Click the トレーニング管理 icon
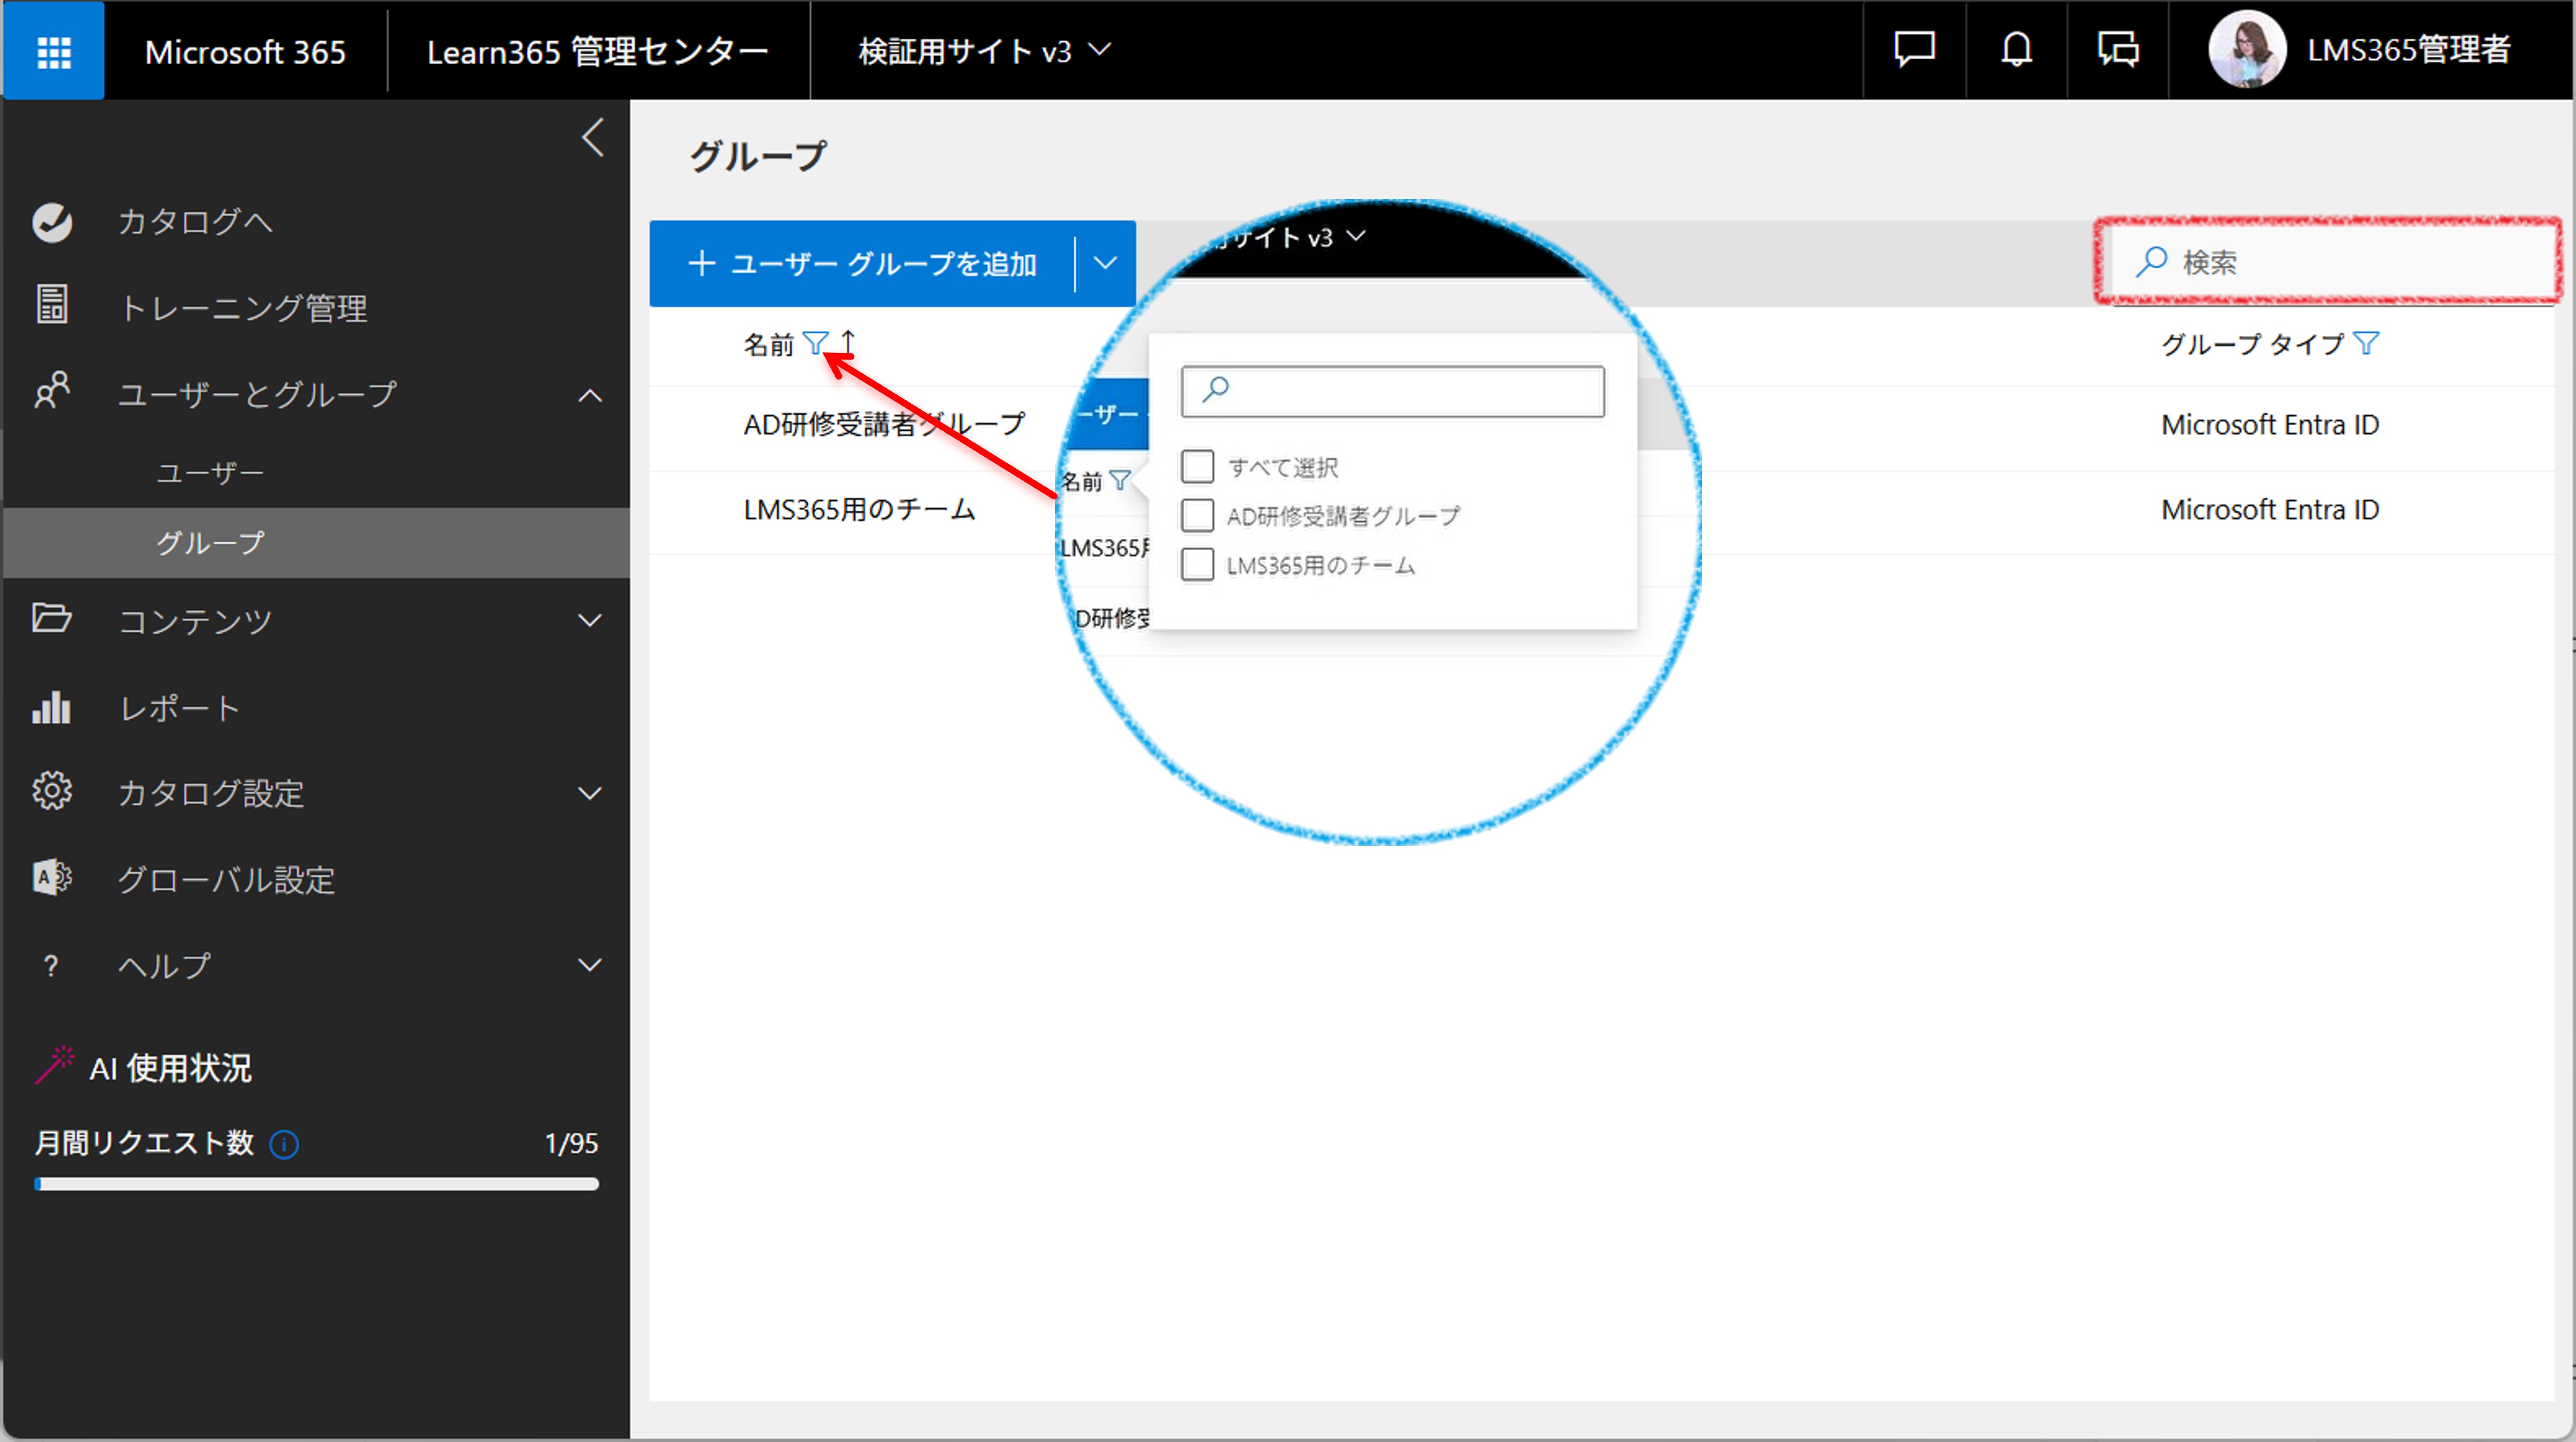This screenshot has height=1442, width=2576. [x=52, y=305]
